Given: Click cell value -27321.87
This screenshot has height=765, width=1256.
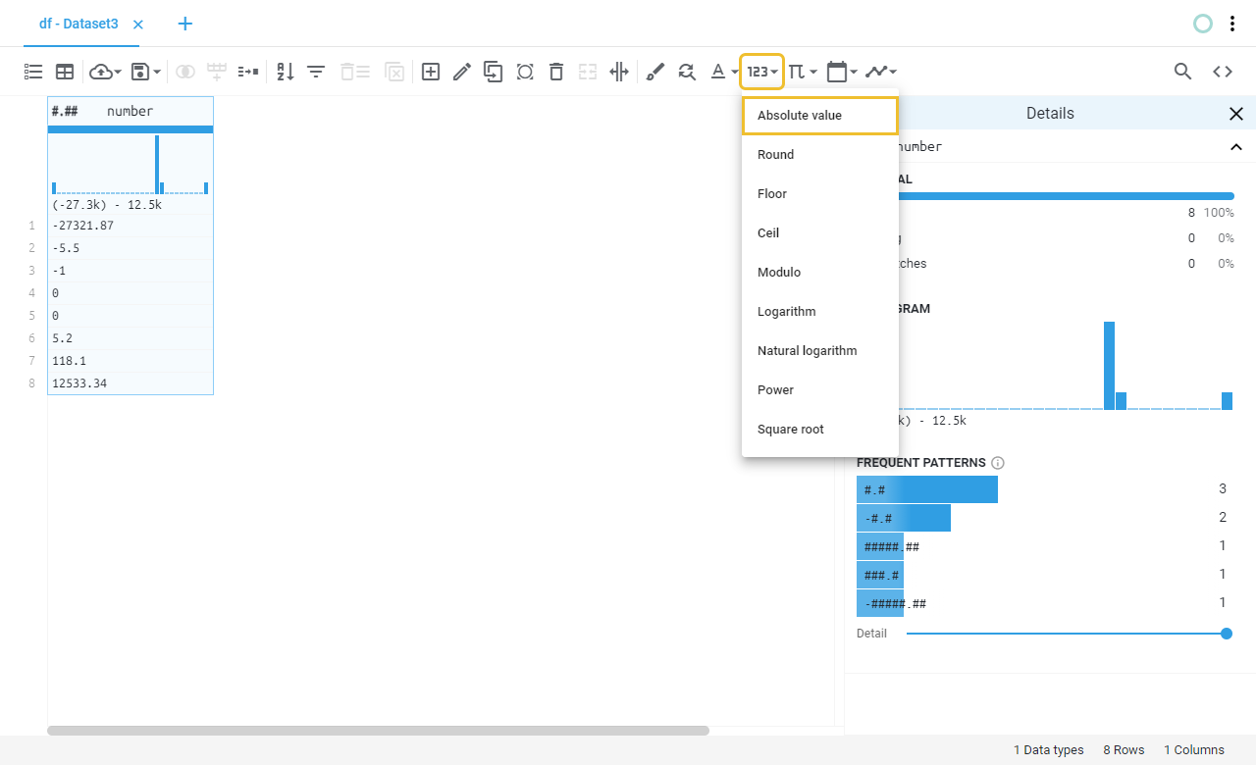Looking at the screenshot, I should (131, 226).
